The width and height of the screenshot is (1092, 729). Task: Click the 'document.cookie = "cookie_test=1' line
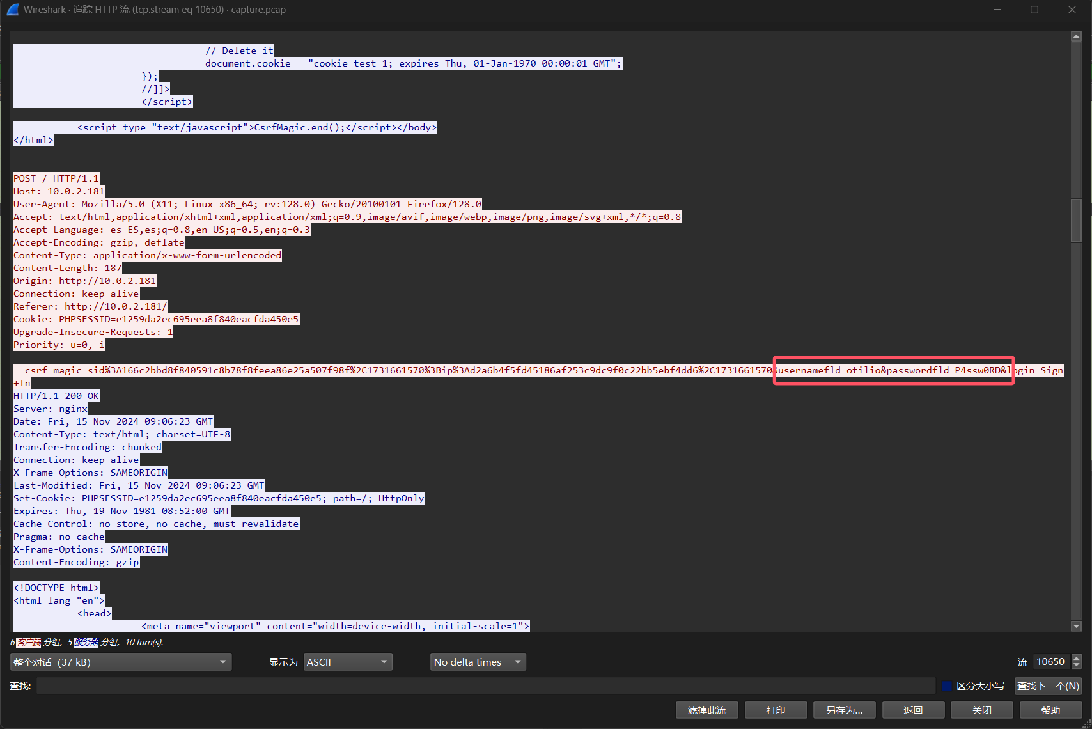point(414,63)
